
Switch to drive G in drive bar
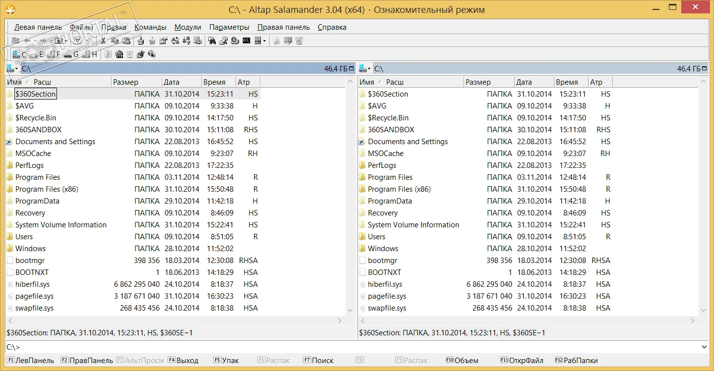tap(71, 54)
